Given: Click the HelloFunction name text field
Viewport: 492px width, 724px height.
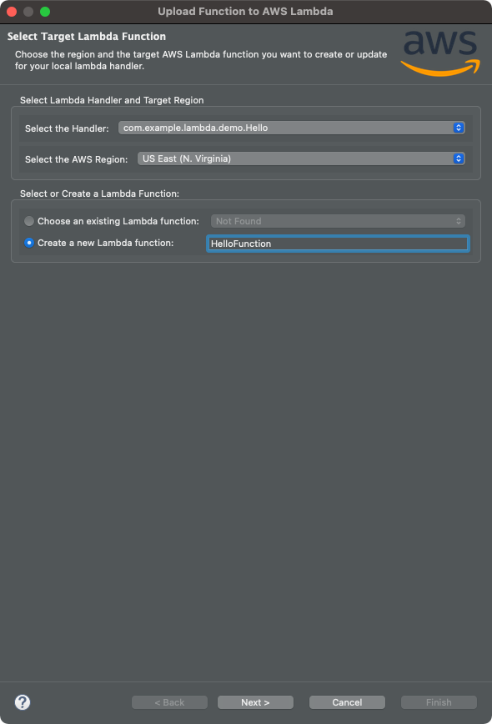Looking at the screenshot, I should [x=338, y=244].
